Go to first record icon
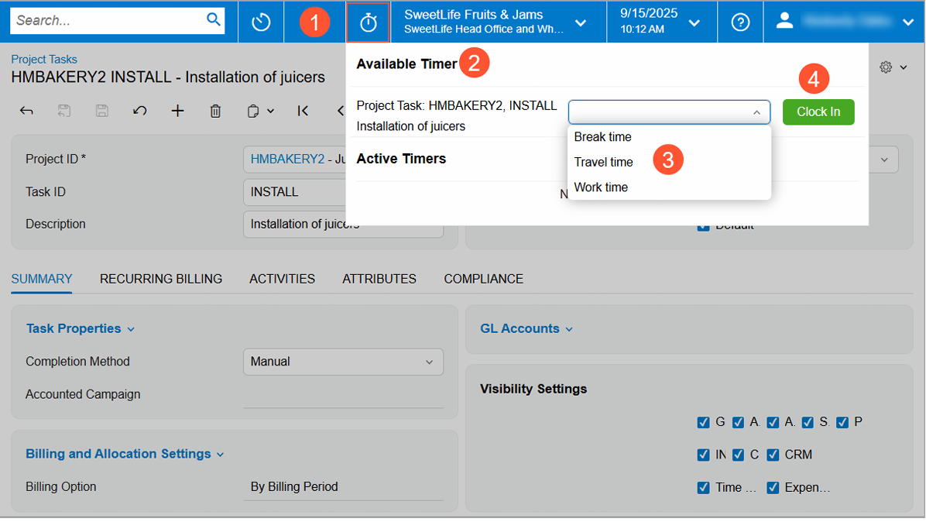The image size is (926, 522). click(x=303, y=112)
